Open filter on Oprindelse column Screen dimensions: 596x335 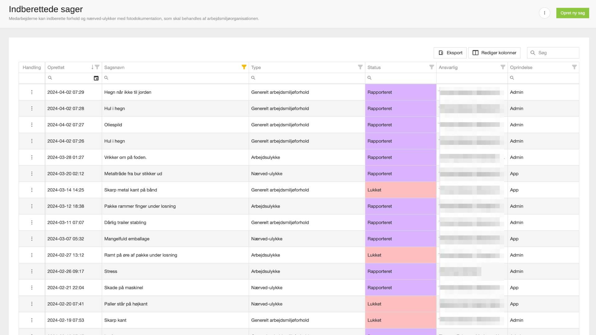574,67
